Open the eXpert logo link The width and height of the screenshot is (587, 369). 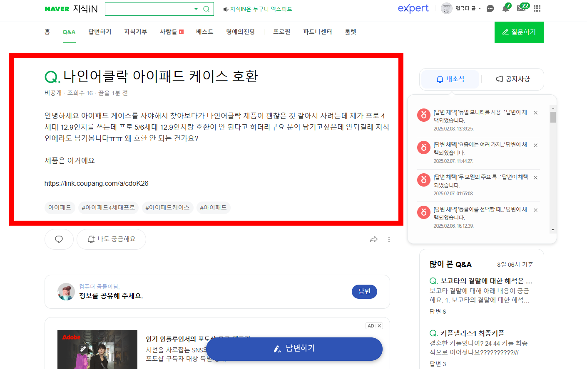[413, 8]
